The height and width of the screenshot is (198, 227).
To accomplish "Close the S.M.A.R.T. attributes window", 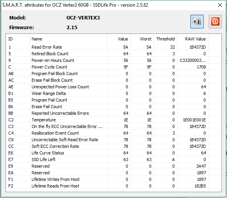I will (x=220, y=5).
